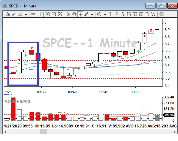
Task: Select the arrow pointer tool
Action: (x=68, y=14)
